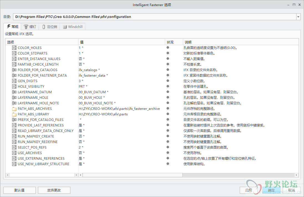Image resolution: width=304 pixels, height=197 pixels.
Task: Click left arrow of options-column scrollbar
Action: (x=7, y=175)
